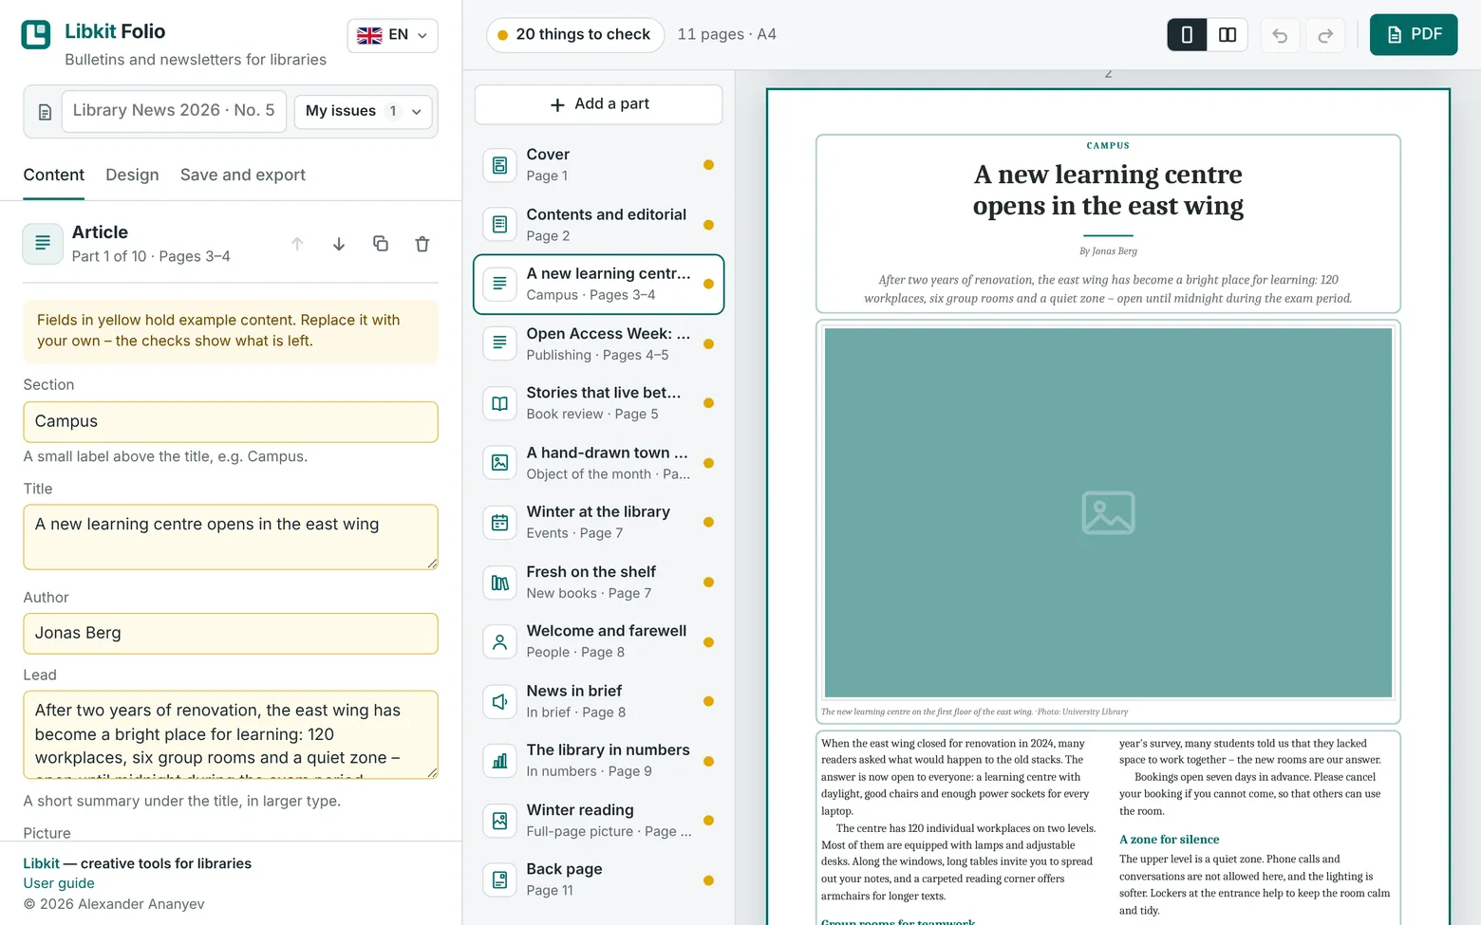This screenshot has height=925, width=1481.
Task: Click the Contents and editorial part icon
Action: [499, 225]
